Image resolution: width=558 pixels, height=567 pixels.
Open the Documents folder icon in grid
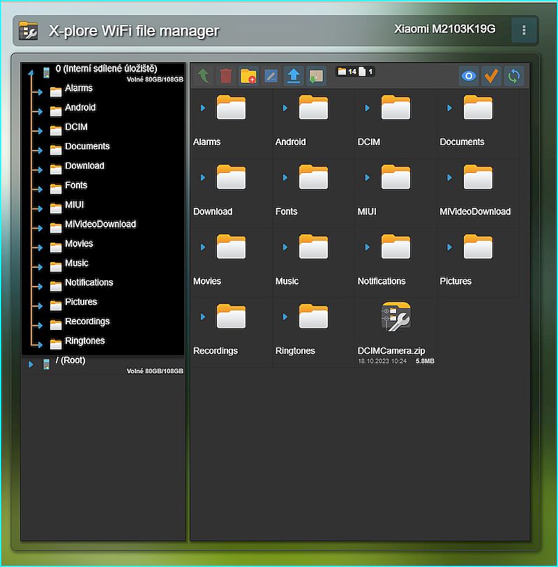[478, 107]
